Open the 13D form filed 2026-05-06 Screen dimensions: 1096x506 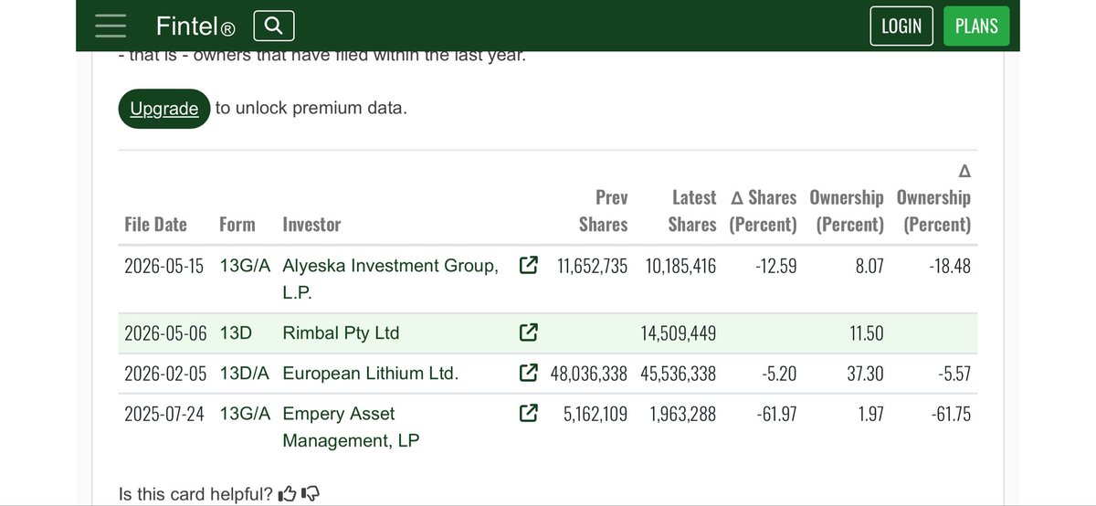tap(235, 333)
